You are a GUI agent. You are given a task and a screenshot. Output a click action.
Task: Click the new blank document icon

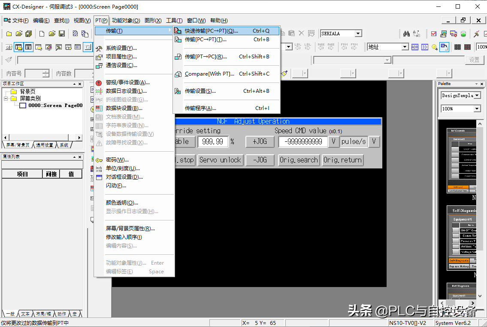[42, 34]
